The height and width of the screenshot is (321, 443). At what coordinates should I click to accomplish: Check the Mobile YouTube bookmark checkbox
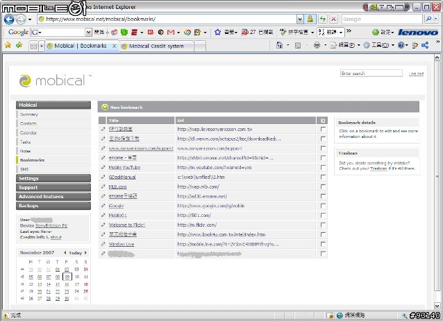click(x=323, y=168)
